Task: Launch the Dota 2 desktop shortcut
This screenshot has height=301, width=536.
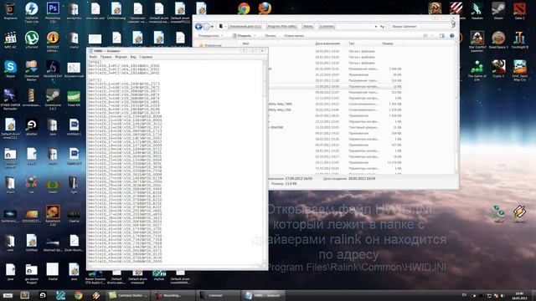Action: [519, 10]
